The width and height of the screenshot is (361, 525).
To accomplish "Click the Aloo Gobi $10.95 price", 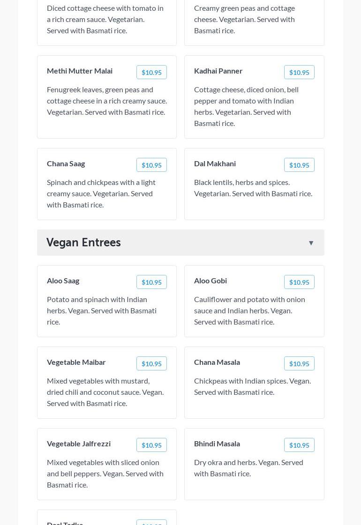I will click(299, 282).
